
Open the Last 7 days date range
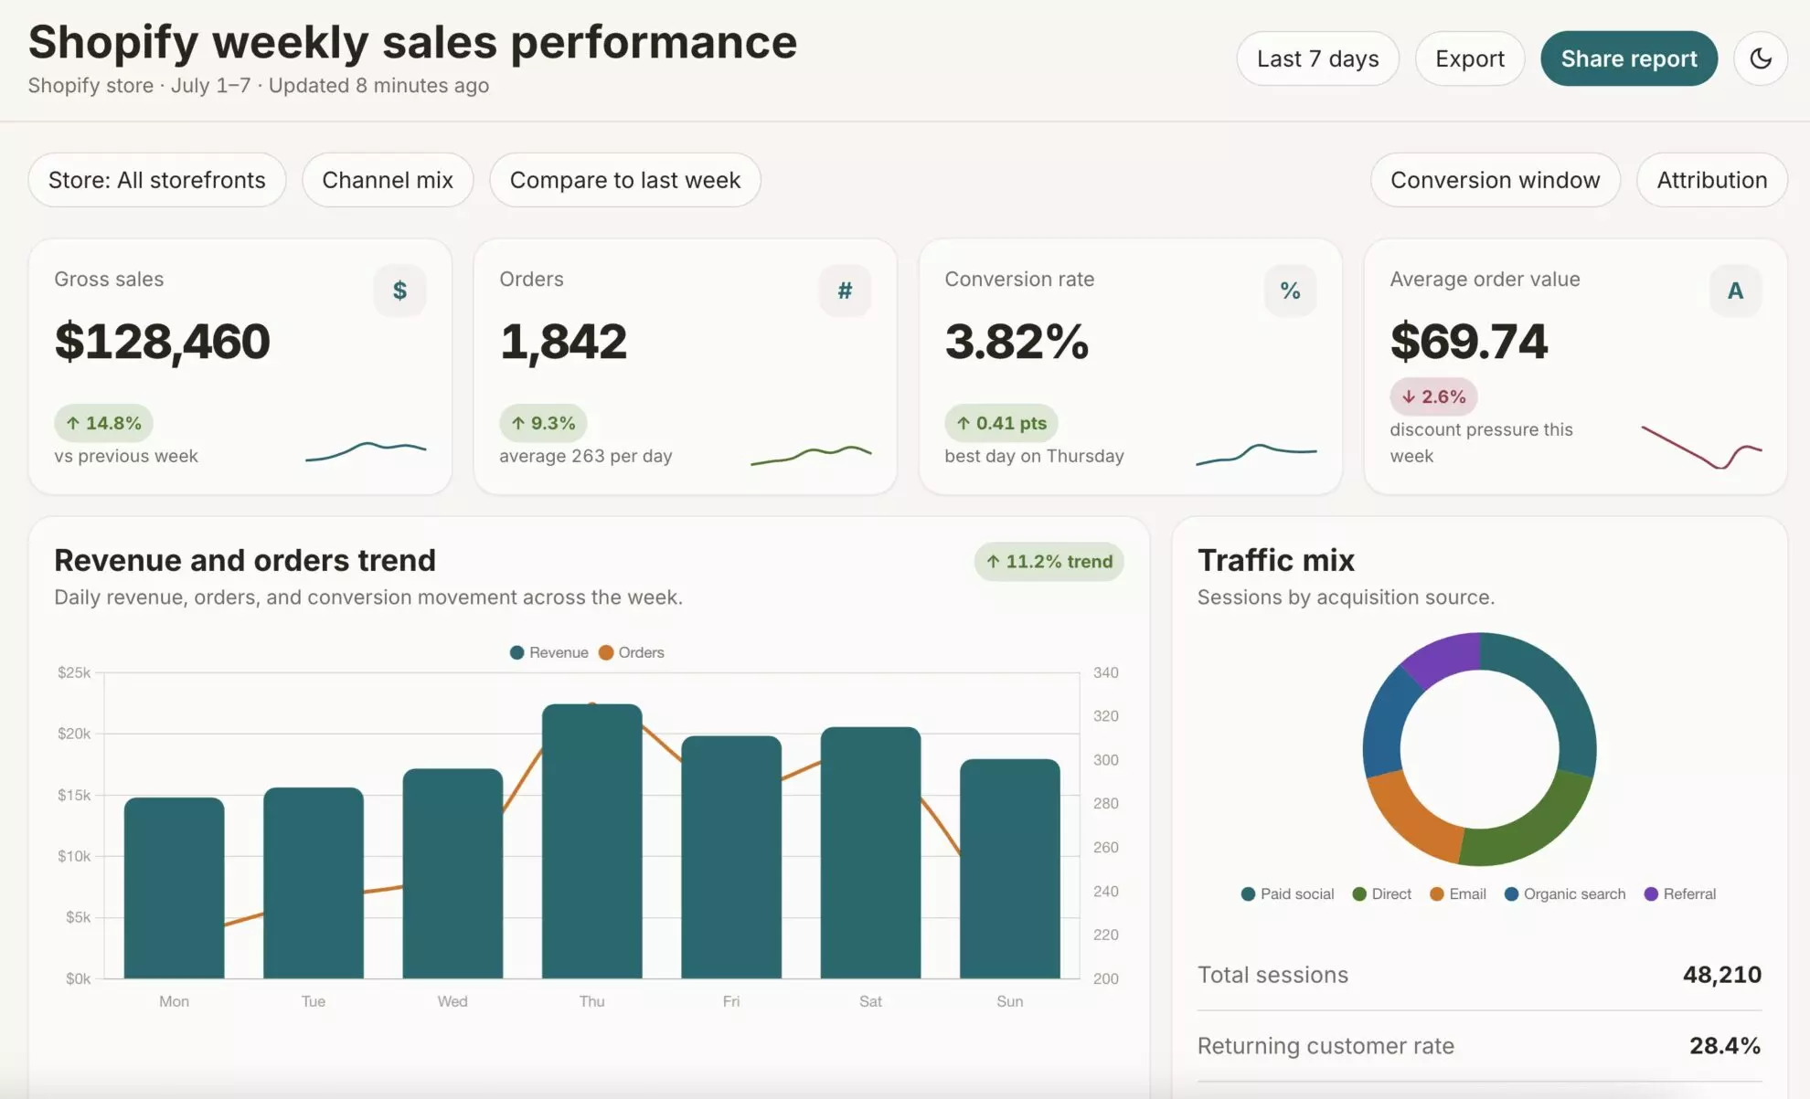tap(1317, 58)
